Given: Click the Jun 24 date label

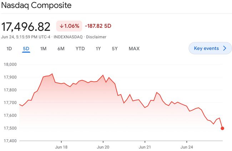Looking at the screenshot, I should tap(187, 147).
